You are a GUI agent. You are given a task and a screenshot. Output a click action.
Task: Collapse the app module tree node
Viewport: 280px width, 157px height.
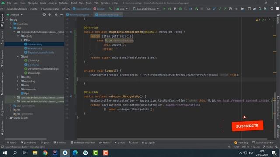7,20
